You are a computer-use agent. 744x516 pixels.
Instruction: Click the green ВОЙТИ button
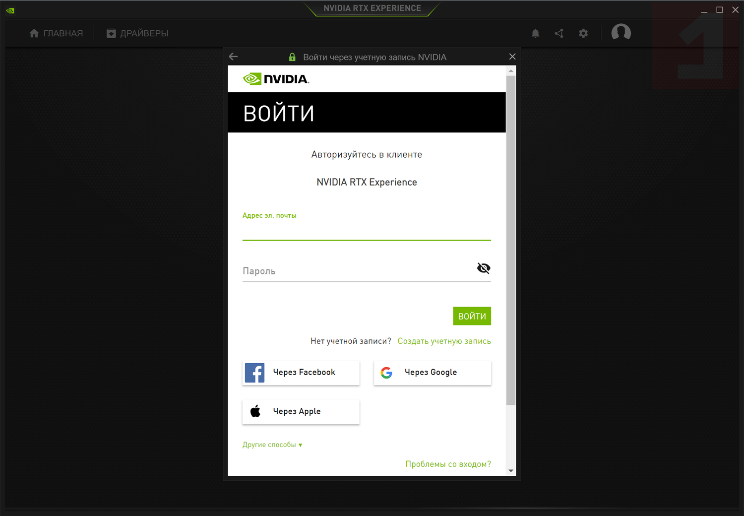pyautogui.click(x=472, y=316)
